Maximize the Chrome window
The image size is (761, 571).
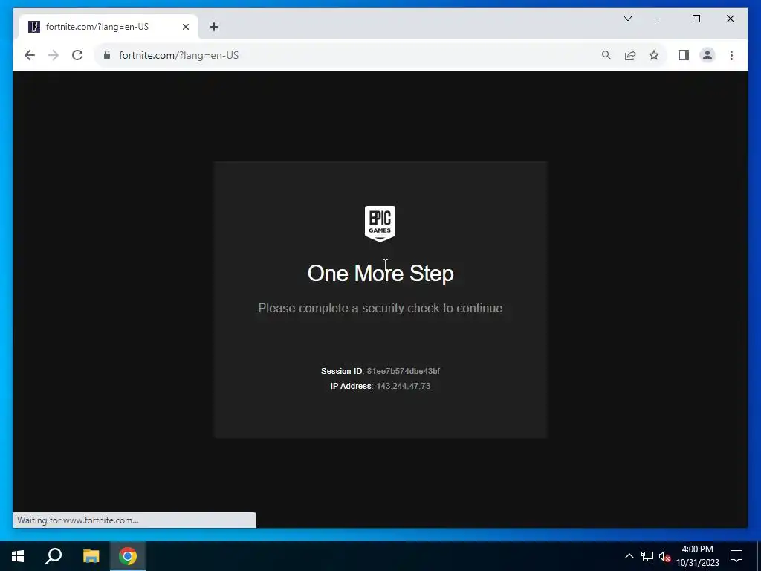696,19
